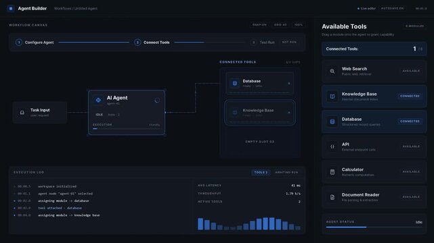Screen dimensions: 434x243
Task: Select the Web Search magnifier icon
Action: pos(332,71)
